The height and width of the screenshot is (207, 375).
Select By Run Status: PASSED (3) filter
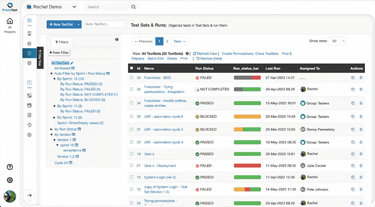click(x=81, y=84)
